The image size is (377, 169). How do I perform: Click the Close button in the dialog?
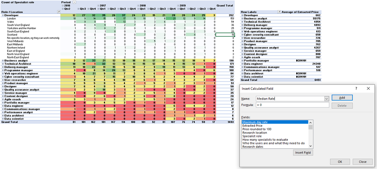pos(363,162)
